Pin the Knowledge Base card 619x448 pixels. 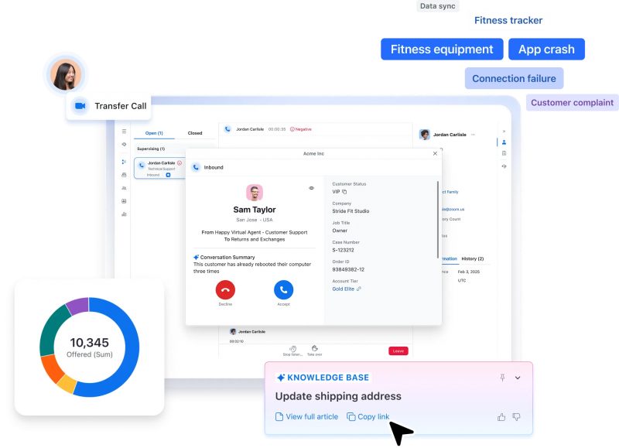502,378
